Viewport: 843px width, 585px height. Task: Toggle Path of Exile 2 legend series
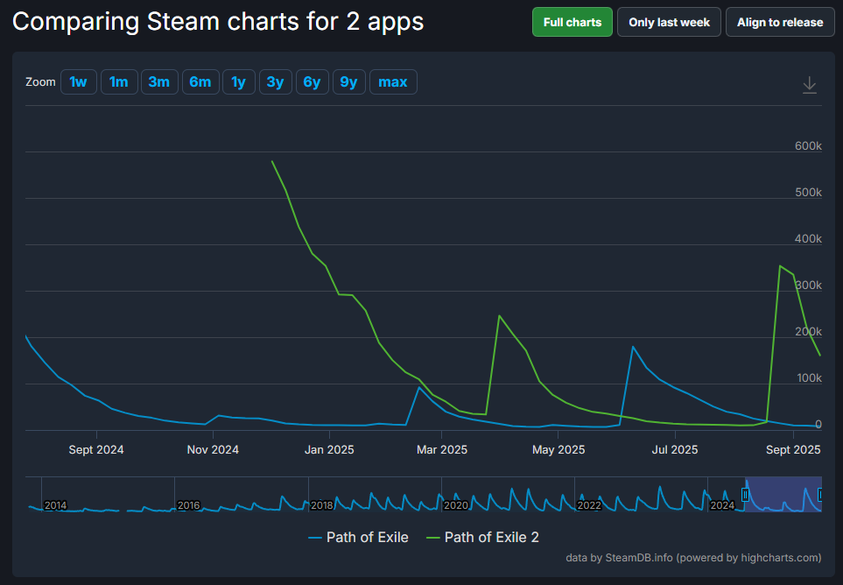[483, 537]
